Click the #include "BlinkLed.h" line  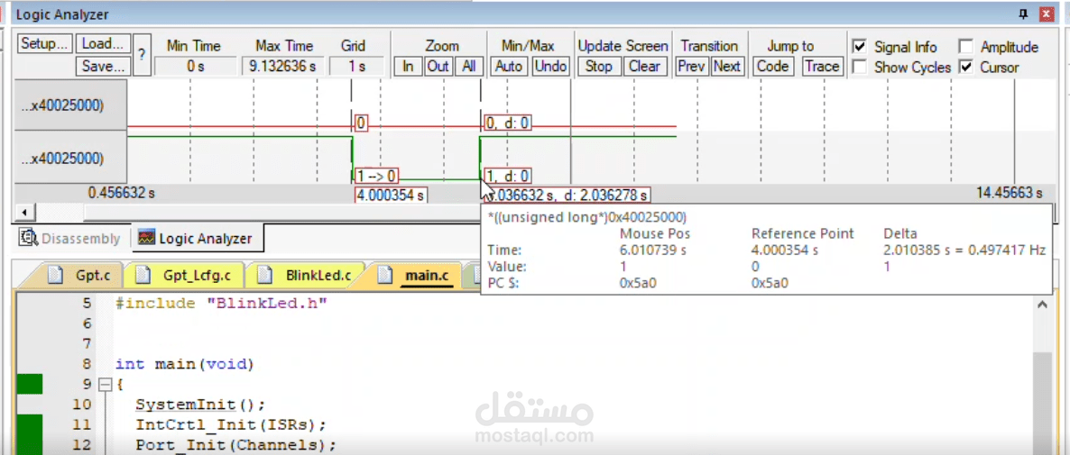coord(222,303)
